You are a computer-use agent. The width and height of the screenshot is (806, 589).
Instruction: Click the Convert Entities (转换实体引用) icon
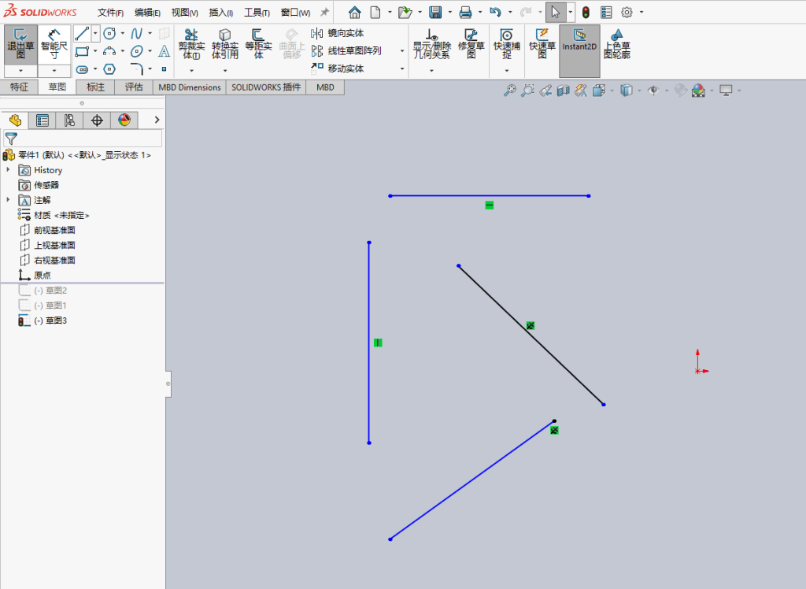point(224,45)
